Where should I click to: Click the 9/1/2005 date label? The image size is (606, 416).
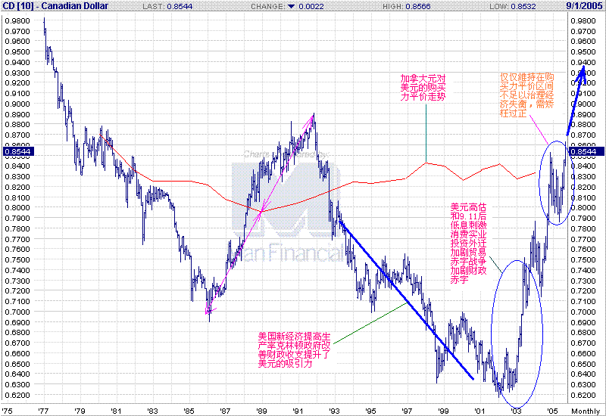pos(584,6)
